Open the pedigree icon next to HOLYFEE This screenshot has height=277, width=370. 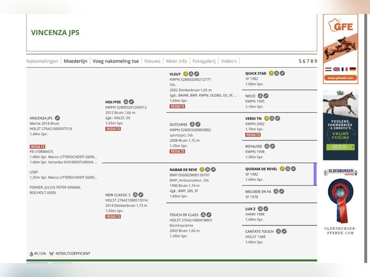126,102
